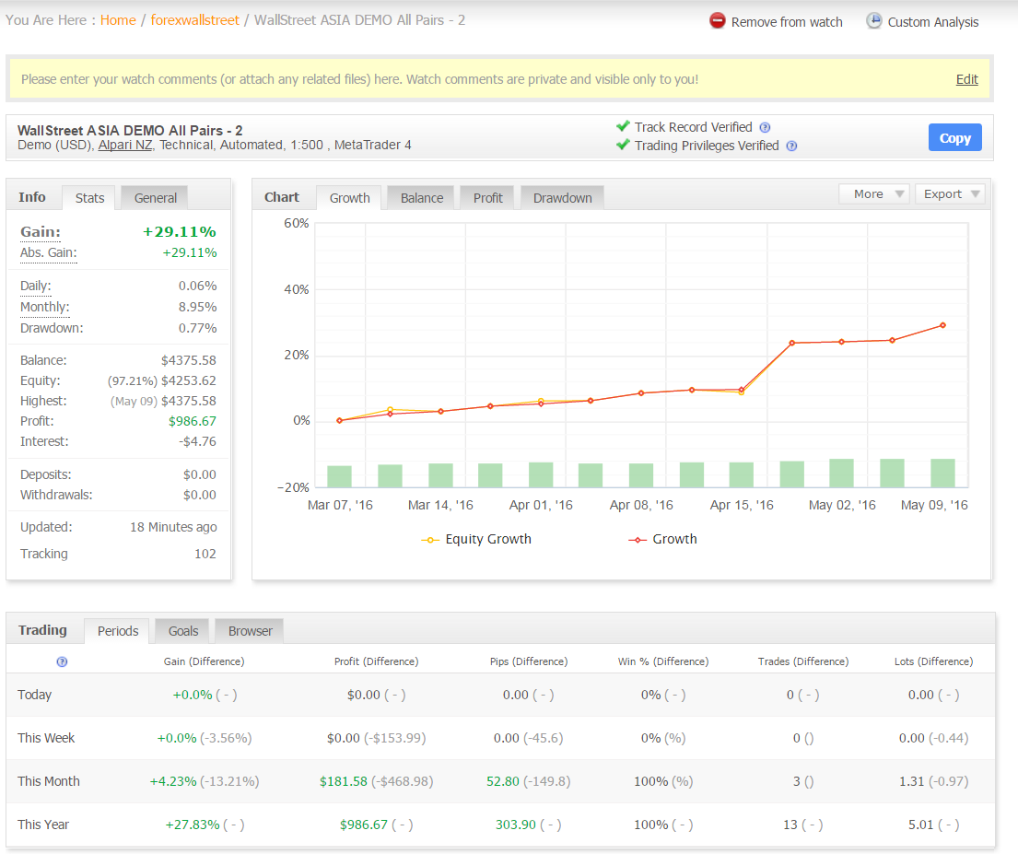Screen dimensions: 1018x854
Task: Click the blue Copy button
Action: (954, 137)
